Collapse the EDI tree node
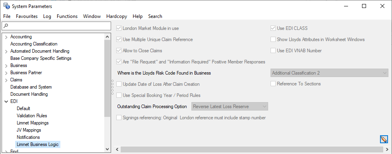392x154 pixels. click(6, 102)
